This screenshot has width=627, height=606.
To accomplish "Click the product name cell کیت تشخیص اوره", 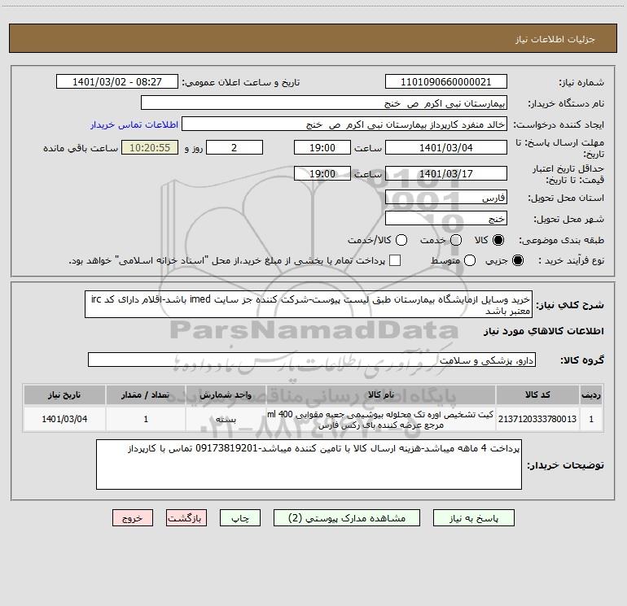I will click(381, 419).
